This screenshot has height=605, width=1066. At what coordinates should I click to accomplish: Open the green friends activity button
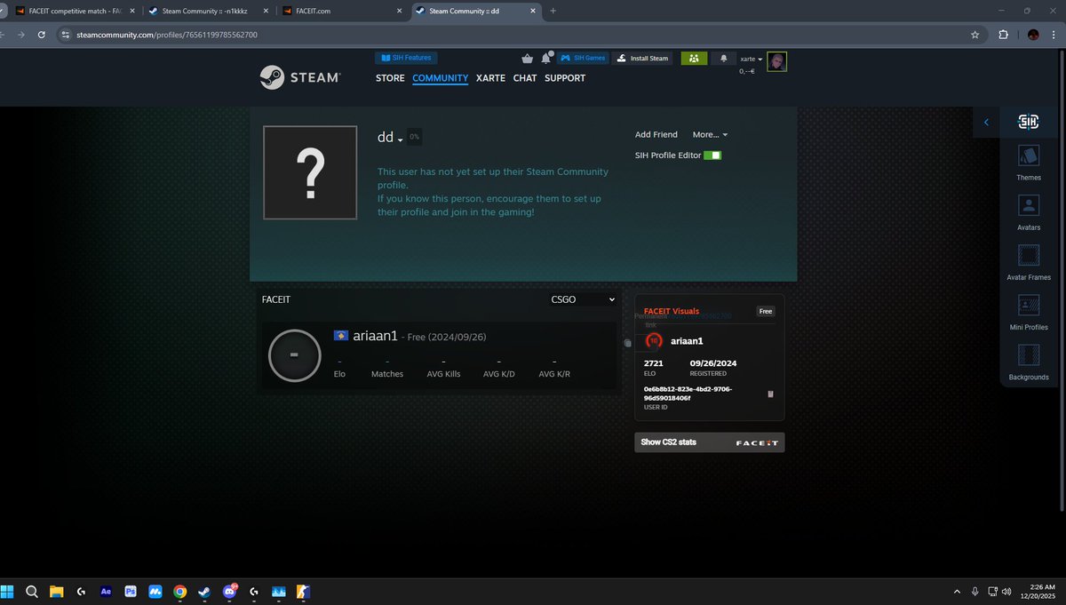pyautogui.click(x=694, y=58)
